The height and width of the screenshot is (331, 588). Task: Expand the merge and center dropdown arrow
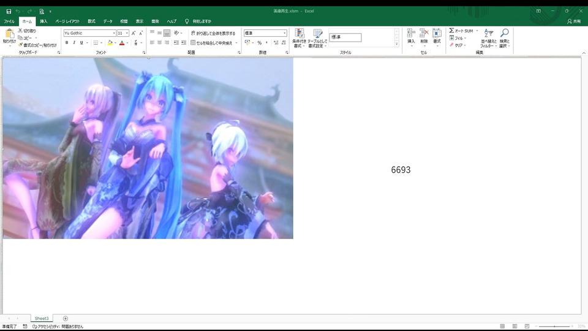tap(236, 43)
